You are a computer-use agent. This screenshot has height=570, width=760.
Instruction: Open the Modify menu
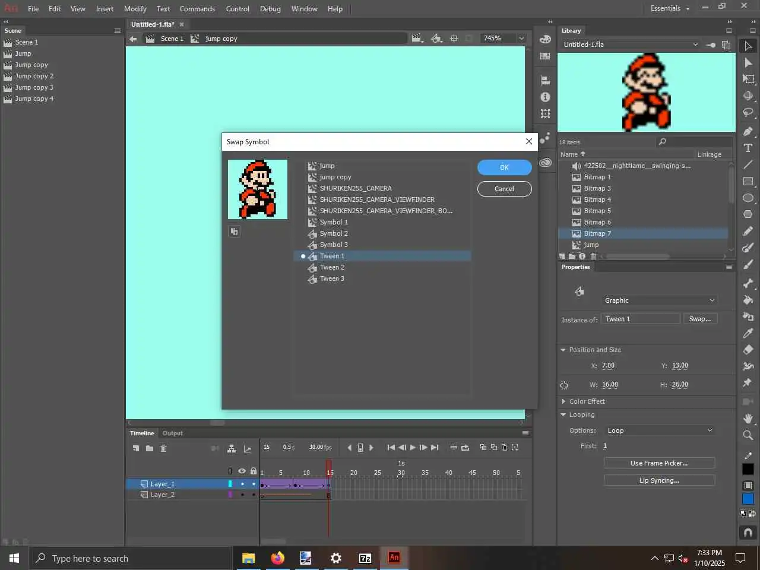pos(135,8)
